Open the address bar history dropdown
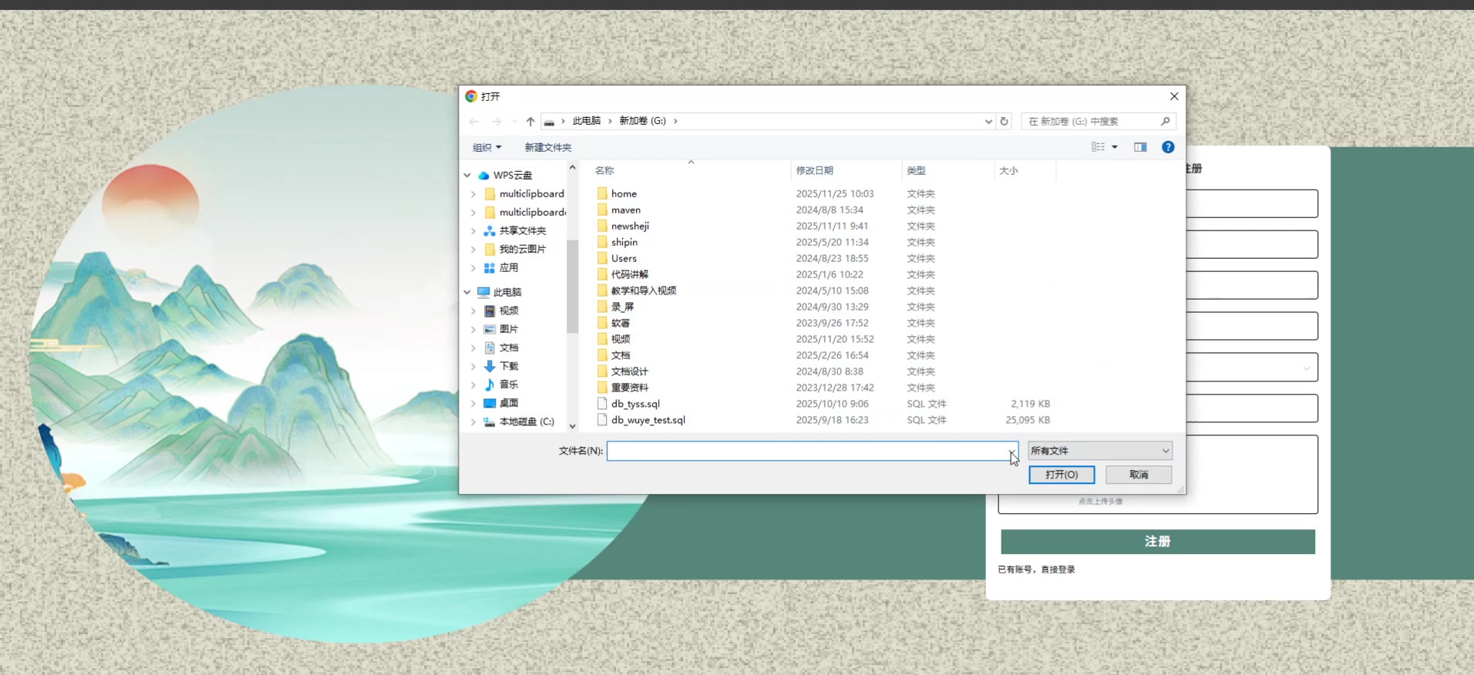 (988, 122)
